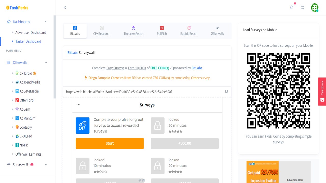Open the Easy Surveys link
326x183 pixels.
(x=115, y=68)
